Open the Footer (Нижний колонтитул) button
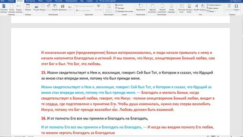The image size is (243, 137). click(x=162, y=8)
